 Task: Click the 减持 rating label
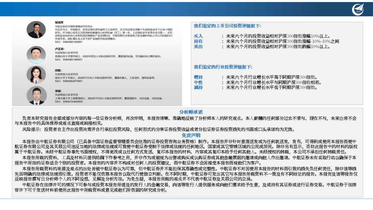tap(198, 87)
